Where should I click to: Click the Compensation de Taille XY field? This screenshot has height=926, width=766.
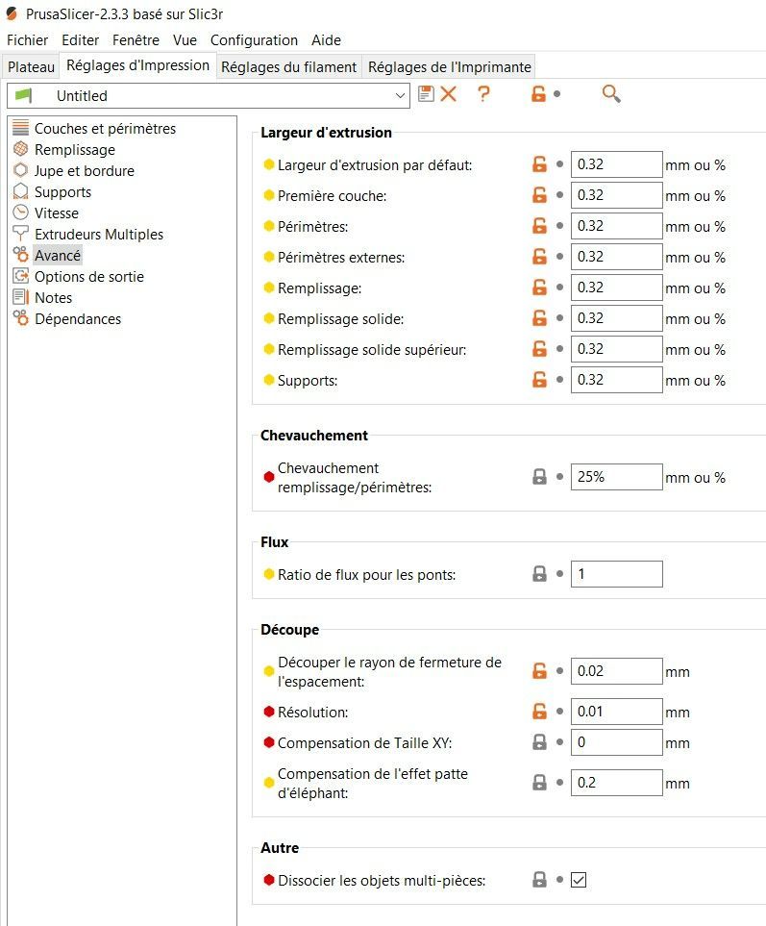tap(616, 741)
